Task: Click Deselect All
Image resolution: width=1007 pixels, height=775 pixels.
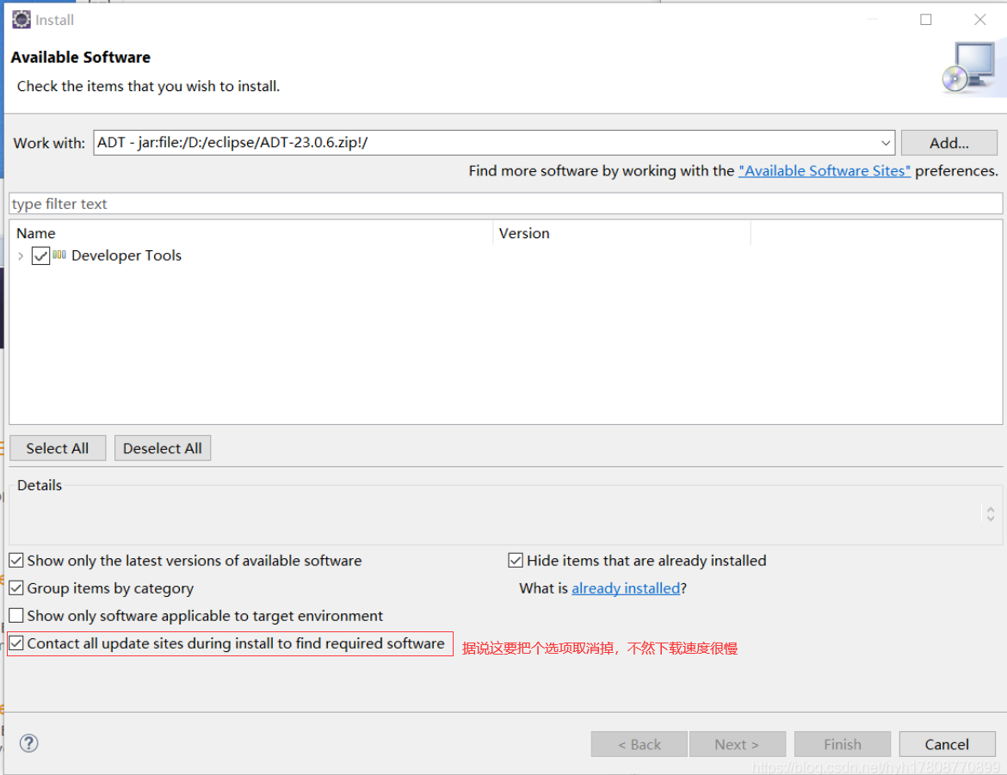Action: (x=162, y=448)
